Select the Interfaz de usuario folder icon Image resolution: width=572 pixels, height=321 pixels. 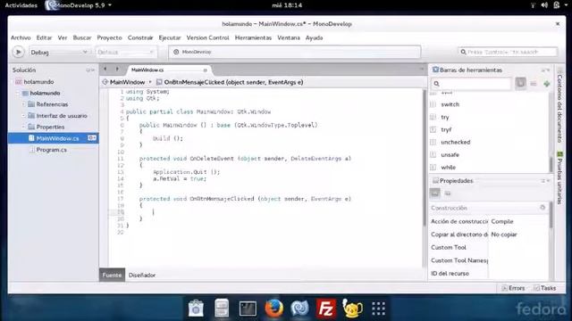(x=31, y=116)
